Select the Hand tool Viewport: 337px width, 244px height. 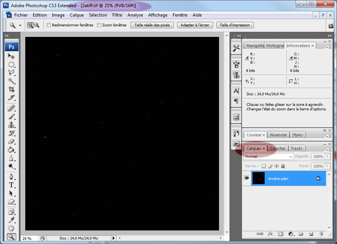11,228
